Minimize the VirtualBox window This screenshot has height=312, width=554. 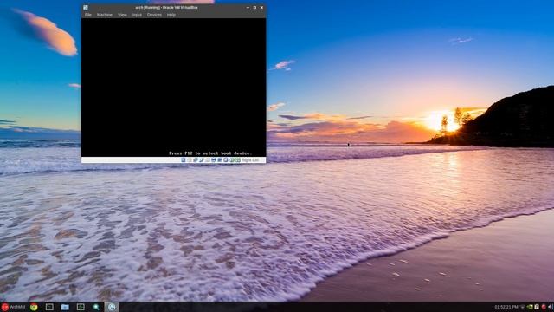pyautogui.click(x=248, y=8)
